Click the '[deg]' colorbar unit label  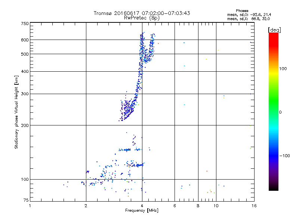274,30
